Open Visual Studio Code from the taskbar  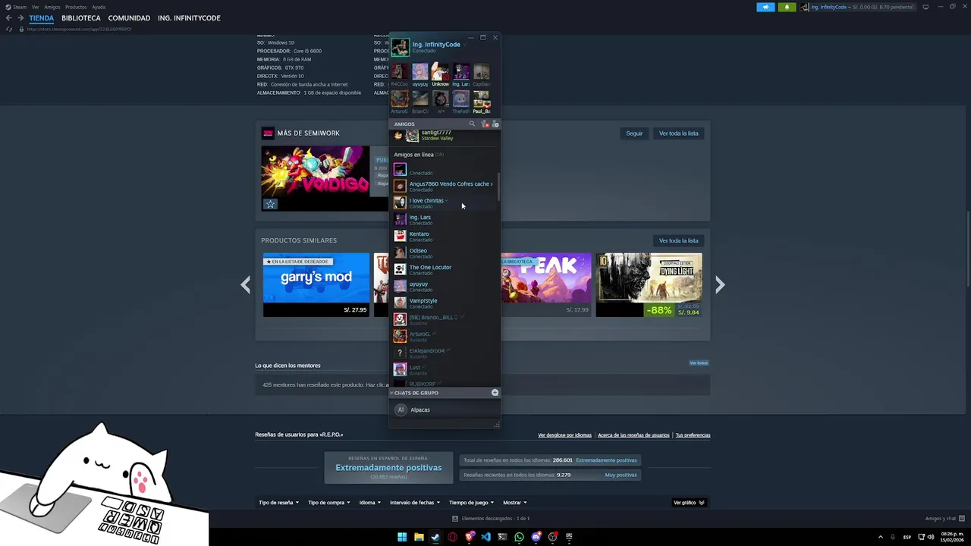click(485, 537)
